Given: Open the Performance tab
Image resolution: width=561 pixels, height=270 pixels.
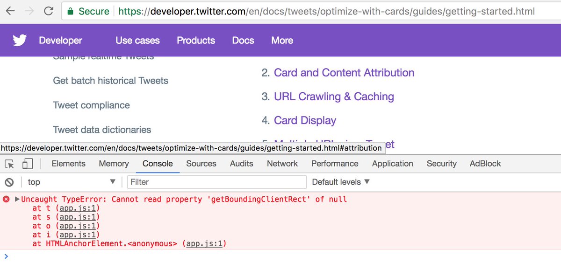Looking at the screenshot, I should [335, 164].
